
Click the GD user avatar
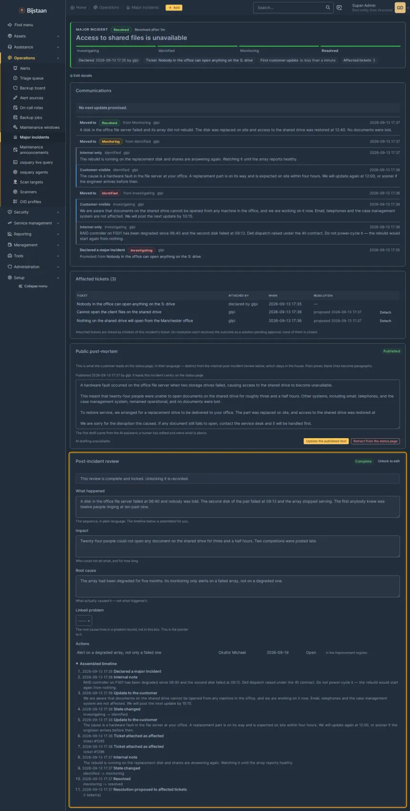pyautogui.click(x=400, y=8)
